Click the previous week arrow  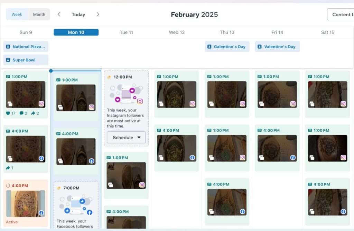coord(59,14)
